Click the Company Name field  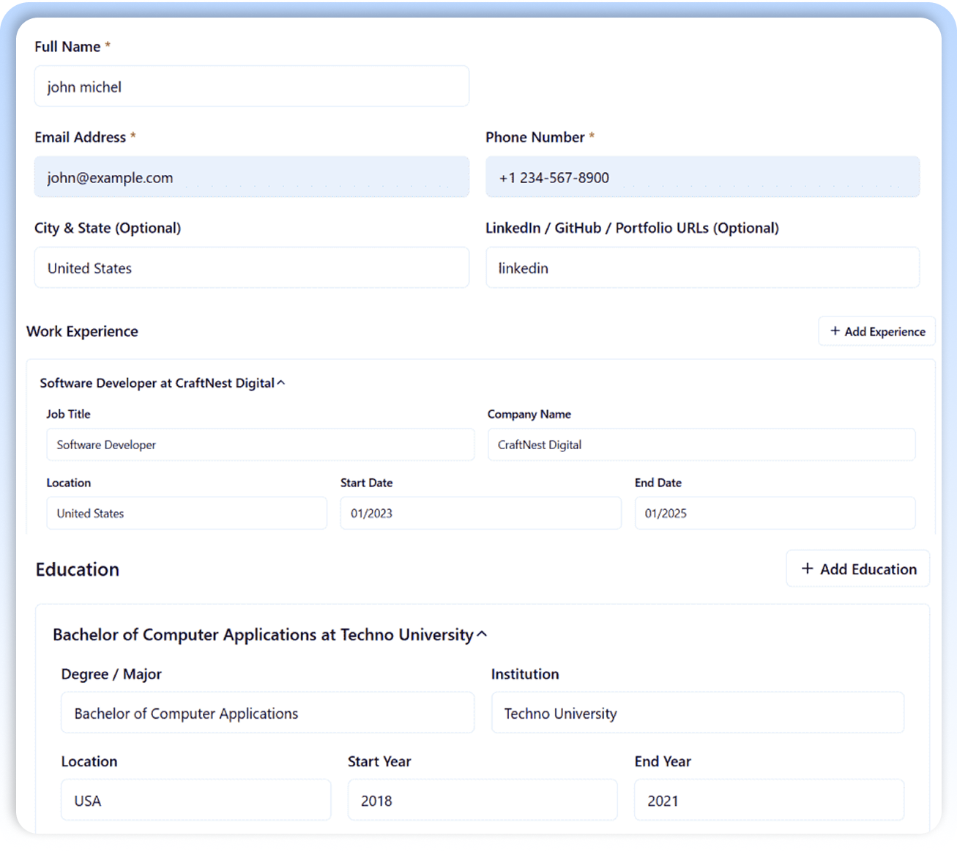click(701, 445)
